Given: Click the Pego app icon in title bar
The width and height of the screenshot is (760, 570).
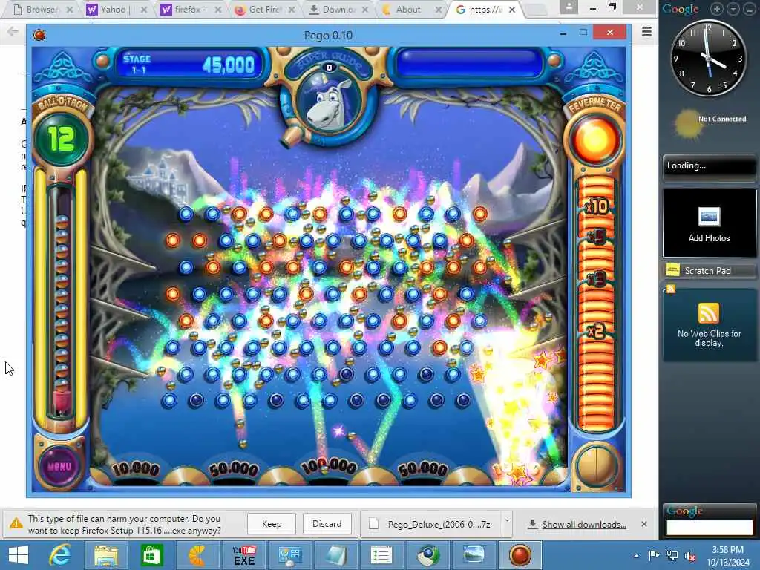Looking at the screenshot, I should click(x=39, y=34).
